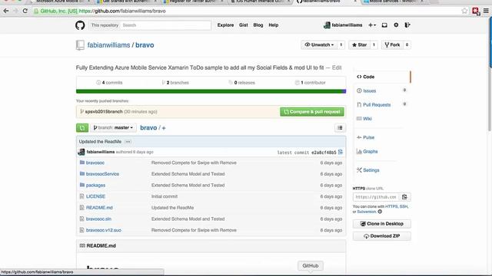The height and width of the screenshot is (276, 492).
Task: Open Pull Requests in the sidebar
Action: (x=377, y=105)
